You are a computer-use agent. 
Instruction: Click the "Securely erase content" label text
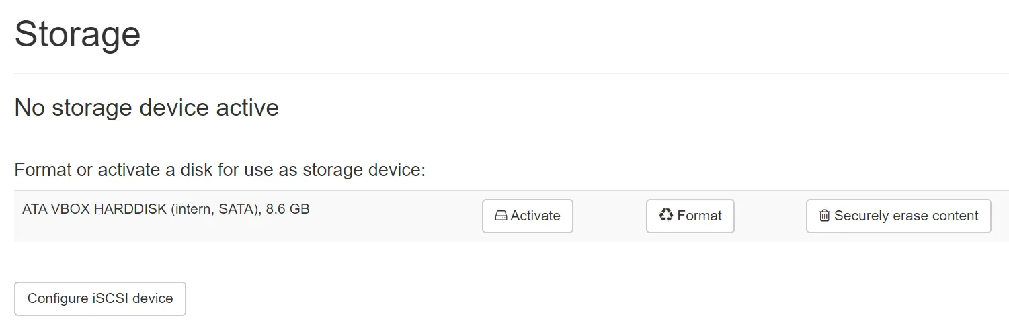tap(906, 216)
